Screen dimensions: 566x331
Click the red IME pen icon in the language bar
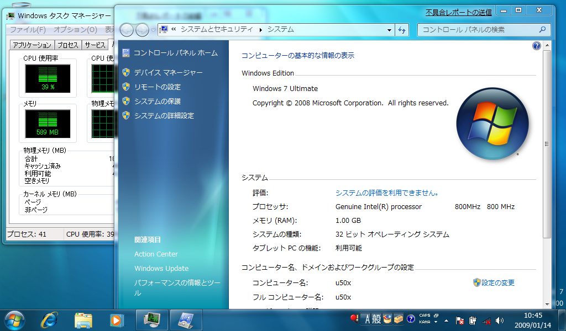pyautogui.click(x=354, y=319)
